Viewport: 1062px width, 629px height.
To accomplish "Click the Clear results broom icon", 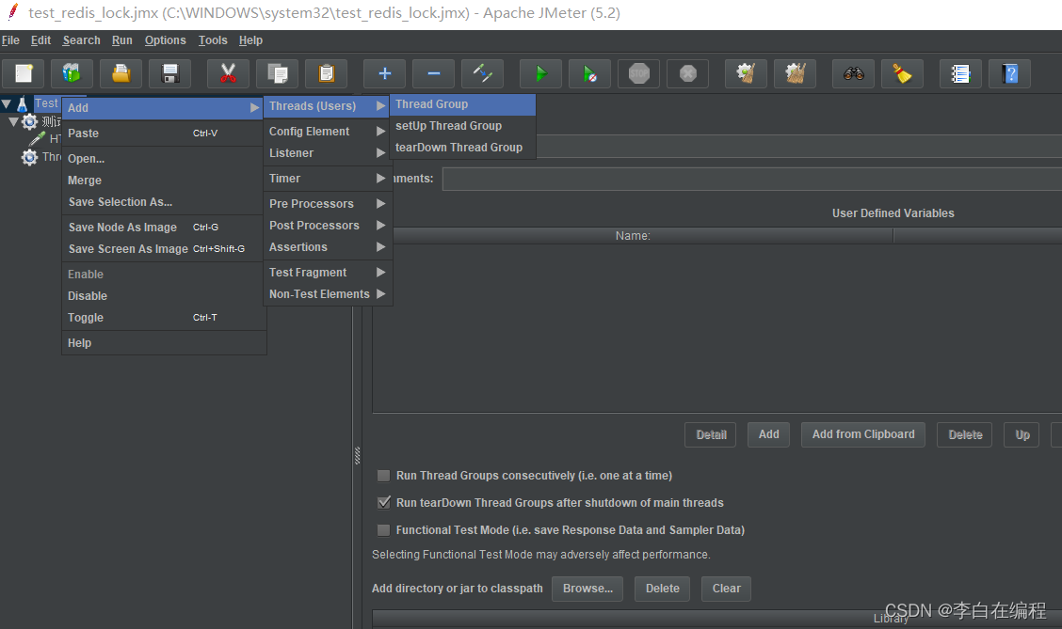I will [747, 73].
